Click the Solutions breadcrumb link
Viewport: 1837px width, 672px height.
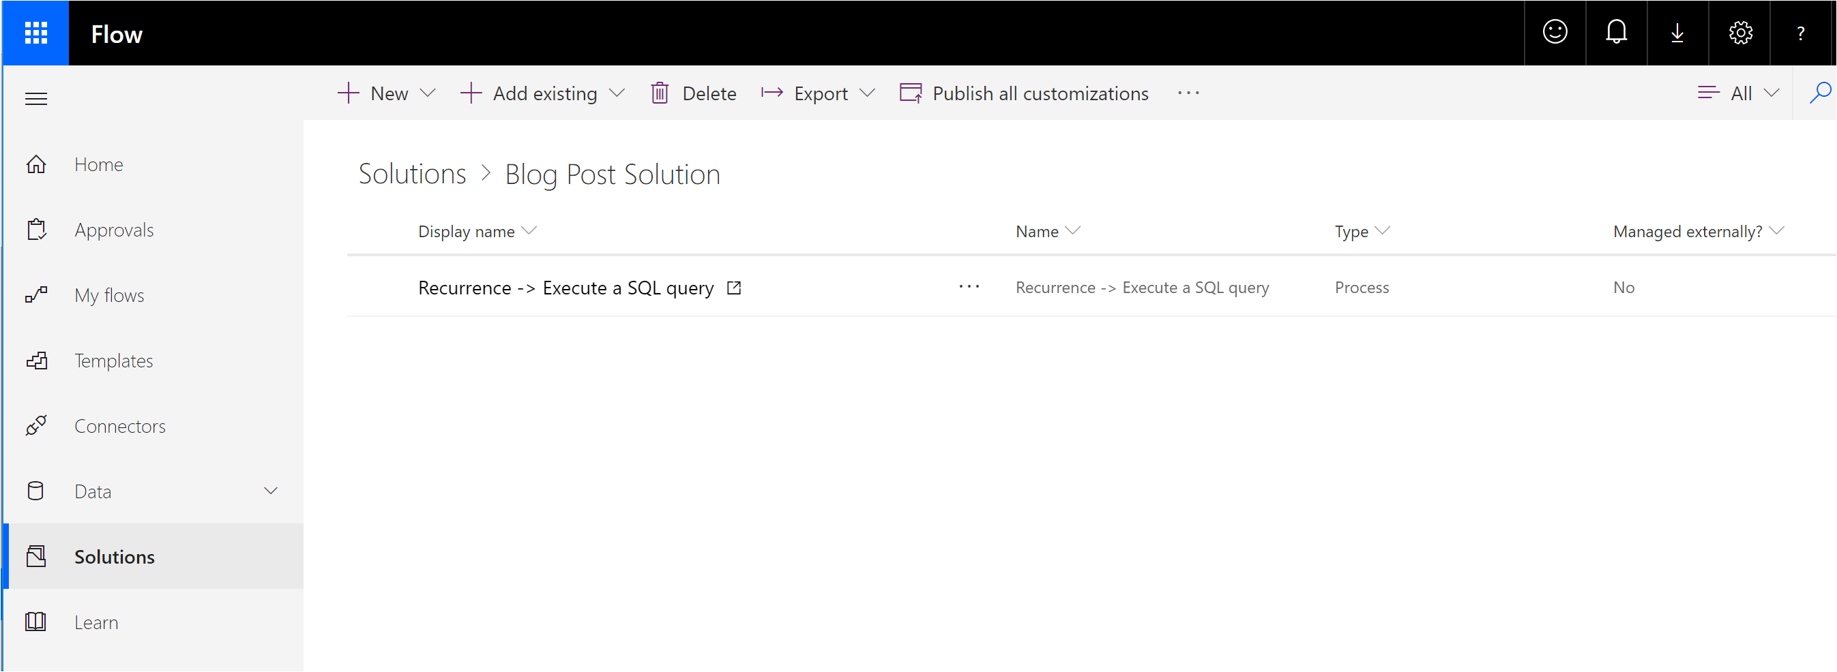tap(412, 174)
